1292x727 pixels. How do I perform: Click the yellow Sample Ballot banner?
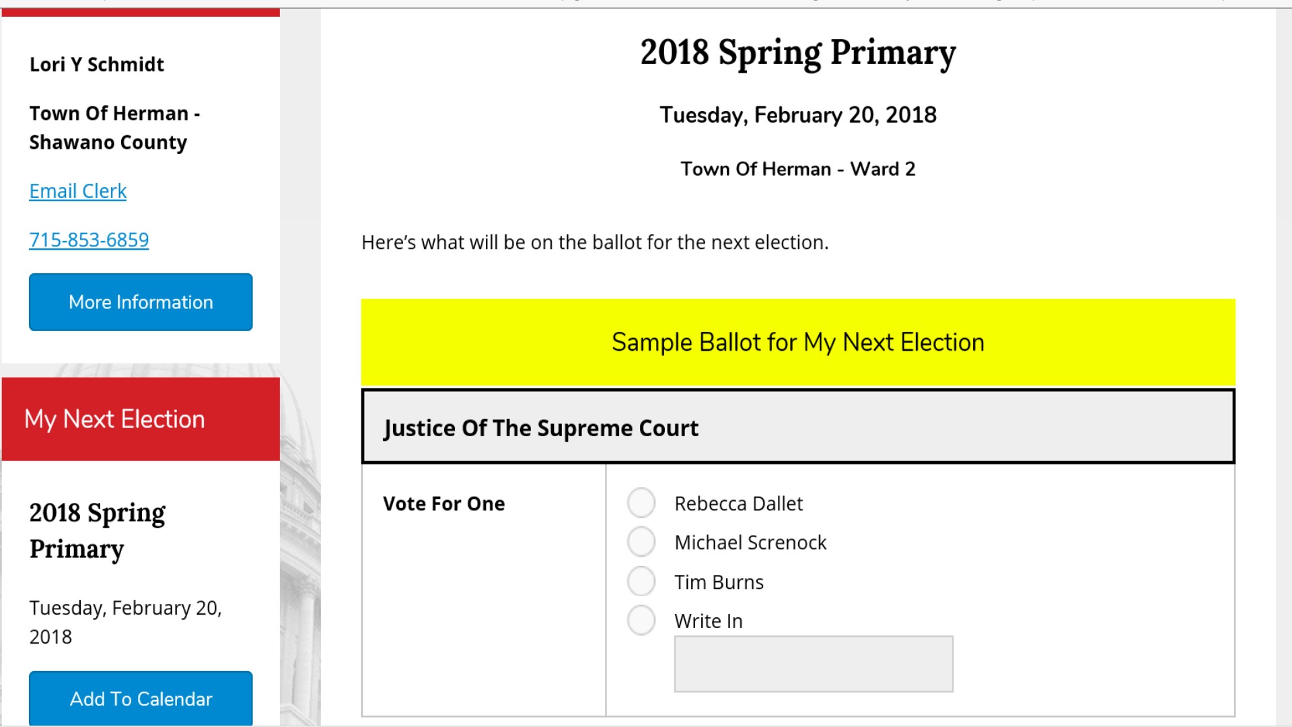(797, 342)
